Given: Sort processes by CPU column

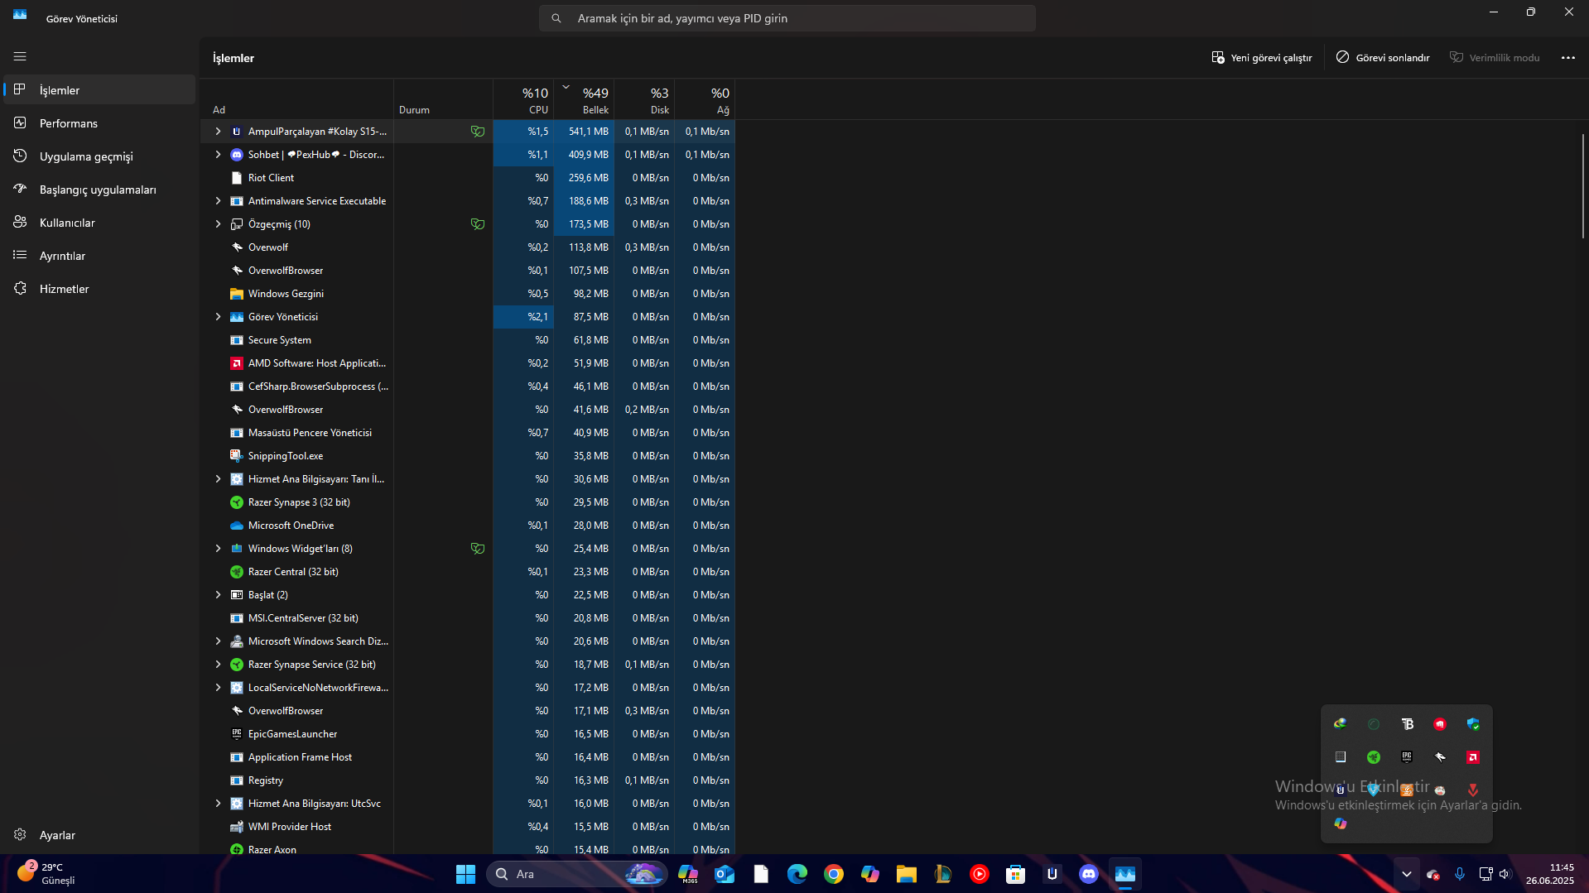Looking at the screenshot, I should pyautogui.click(x=523, y=99).
